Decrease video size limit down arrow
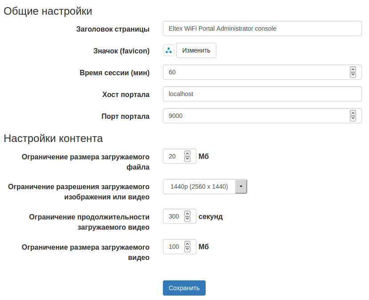 click(x=187, y=249)
